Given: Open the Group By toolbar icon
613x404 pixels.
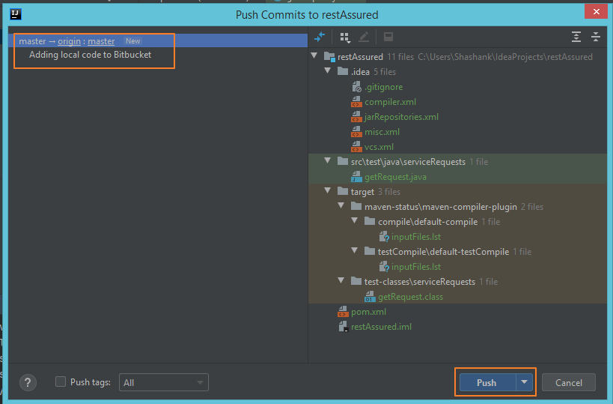Looking at the screenshot, I should click(345, 37).
